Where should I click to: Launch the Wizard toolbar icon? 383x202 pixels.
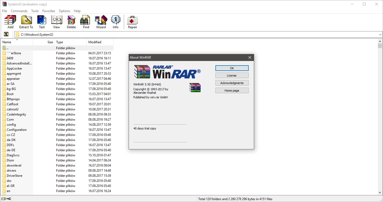pyautogui.click(x=101, y=20)
